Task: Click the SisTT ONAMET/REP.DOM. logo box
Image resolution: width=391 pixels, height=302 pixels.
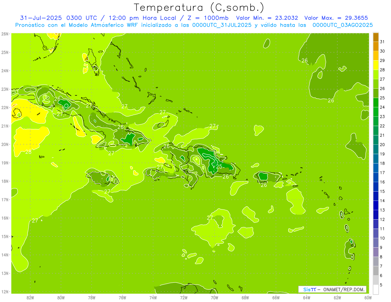Action: coord(332,289)
